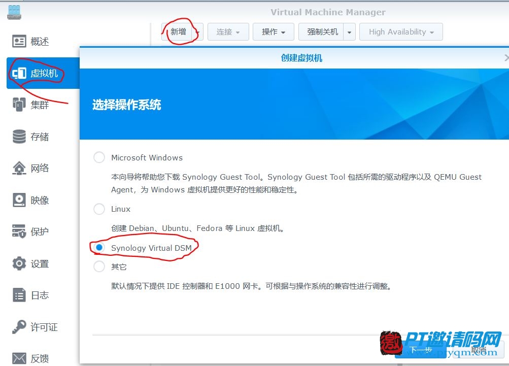Close the 创建虚拟机 dialog

pyautogui.click(x=506, y=58)
